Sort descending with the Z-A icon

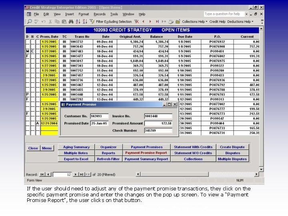[x=85, y=22]
